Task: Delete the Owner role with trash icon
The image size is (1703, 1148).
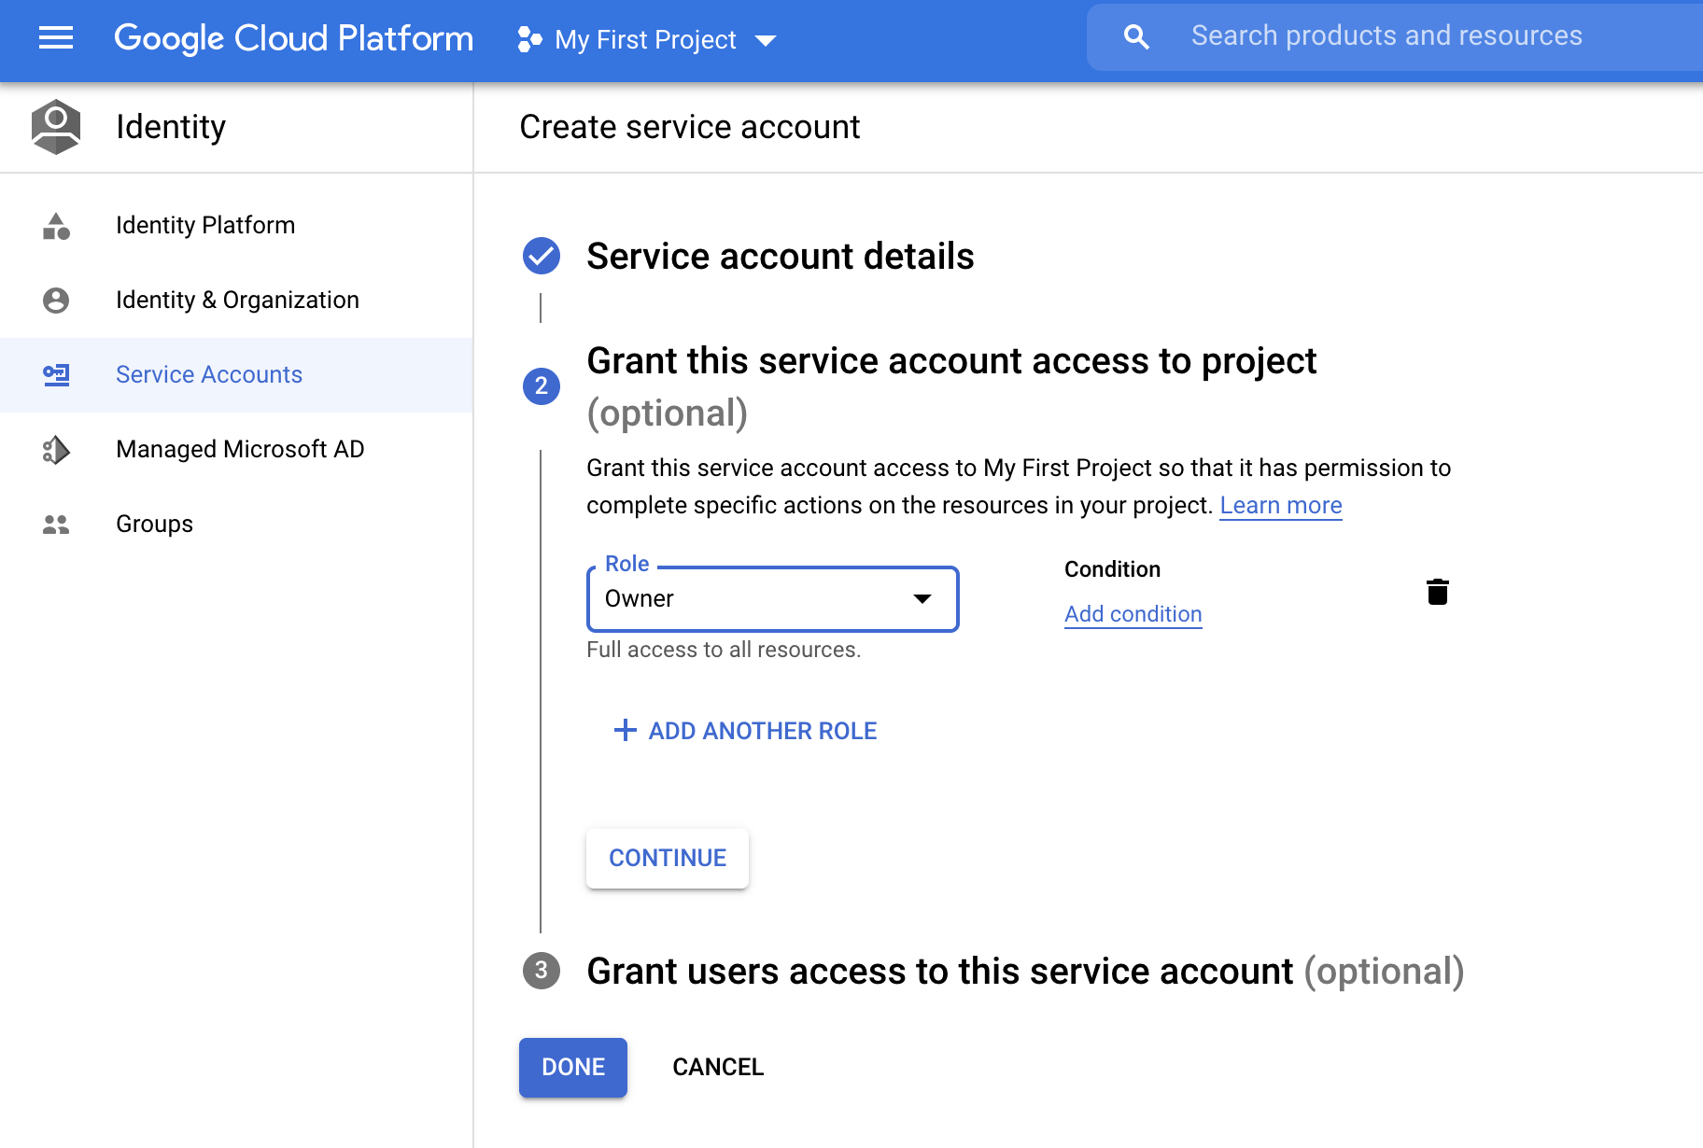Action: 1437,592
